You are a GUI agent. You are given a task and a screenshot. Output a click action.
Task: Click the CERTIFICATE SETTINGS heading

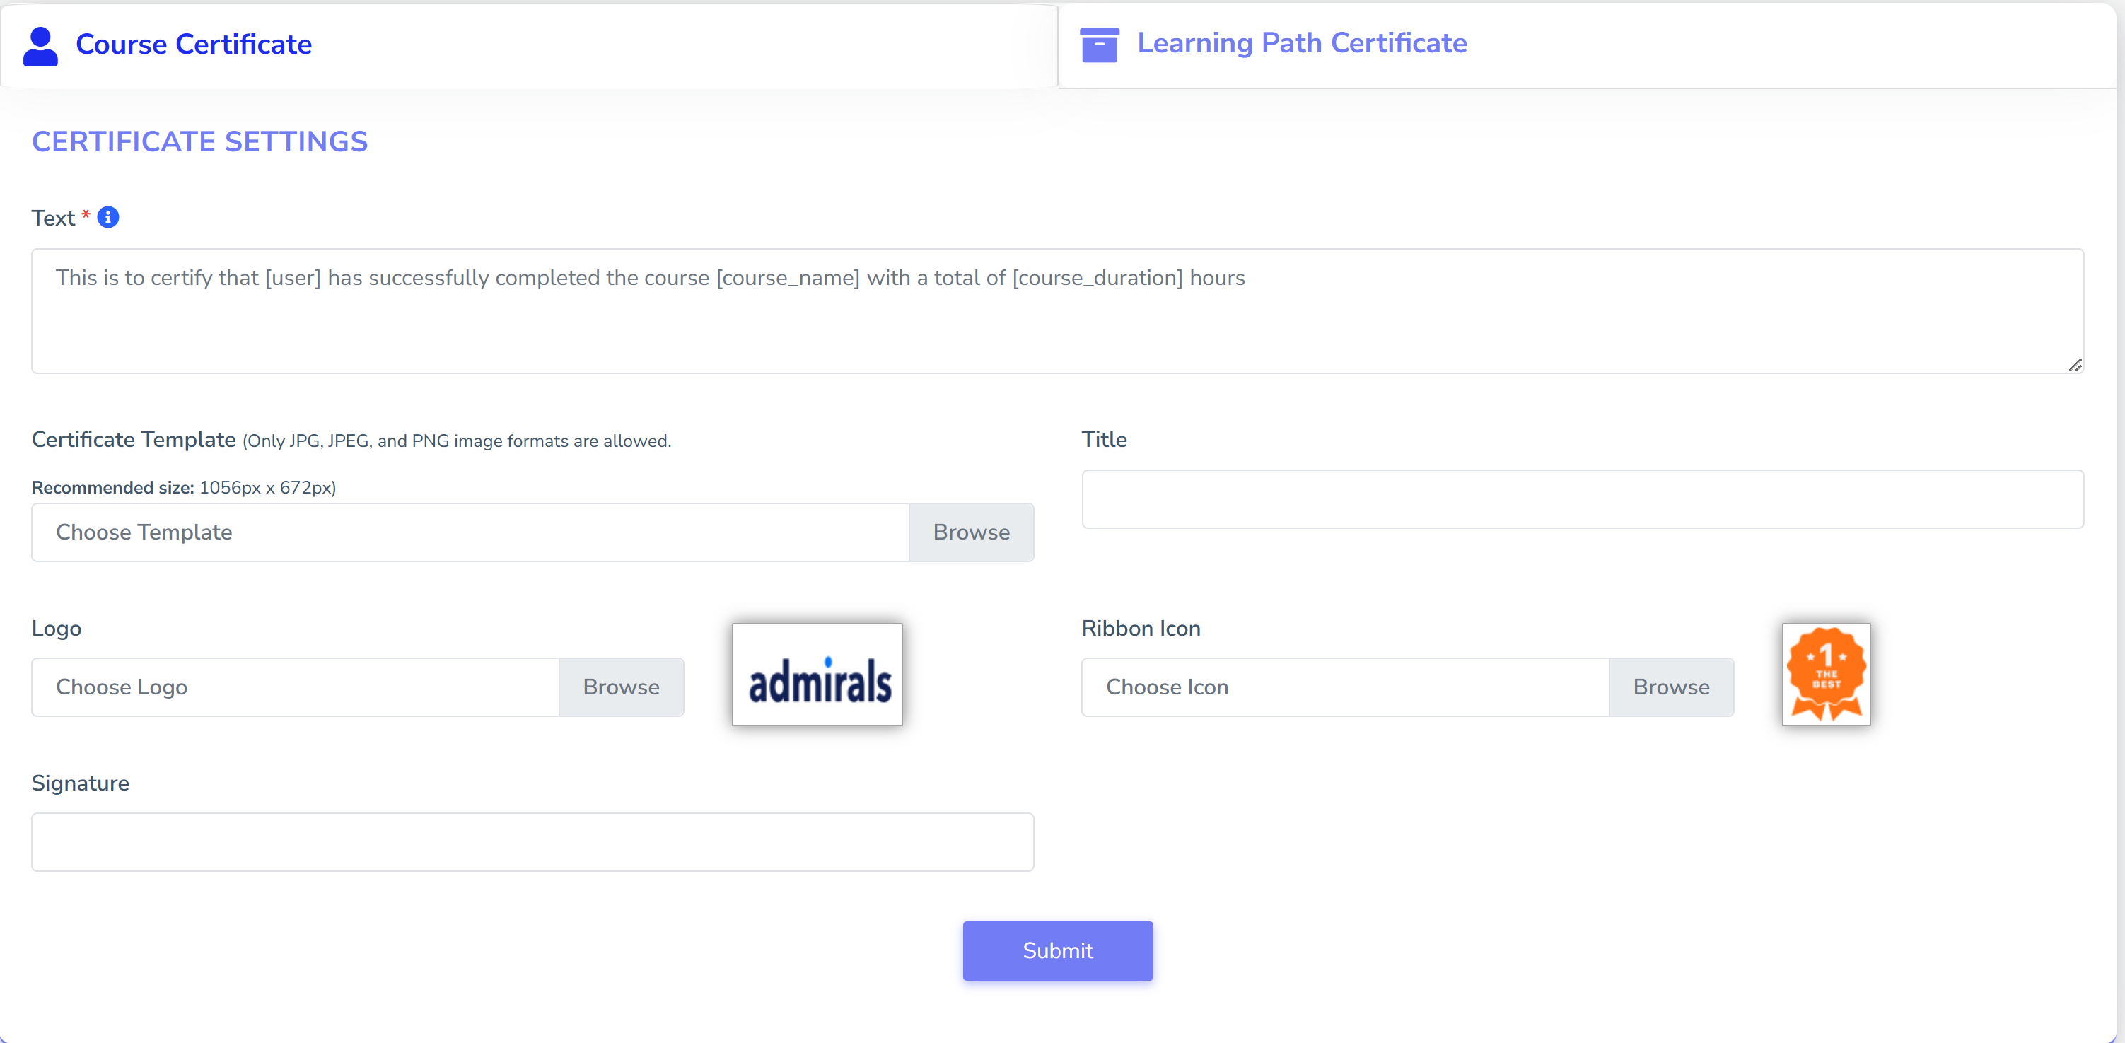tap(199, 141)
